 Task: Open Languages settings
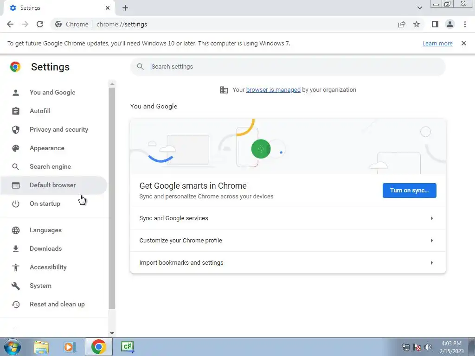[x=54, y=230]
